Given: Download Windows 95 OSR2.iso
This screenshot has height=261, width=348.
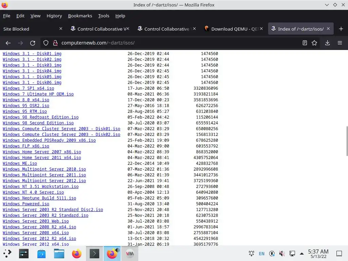Looking at the screenshot, I should tap(26, 105).
